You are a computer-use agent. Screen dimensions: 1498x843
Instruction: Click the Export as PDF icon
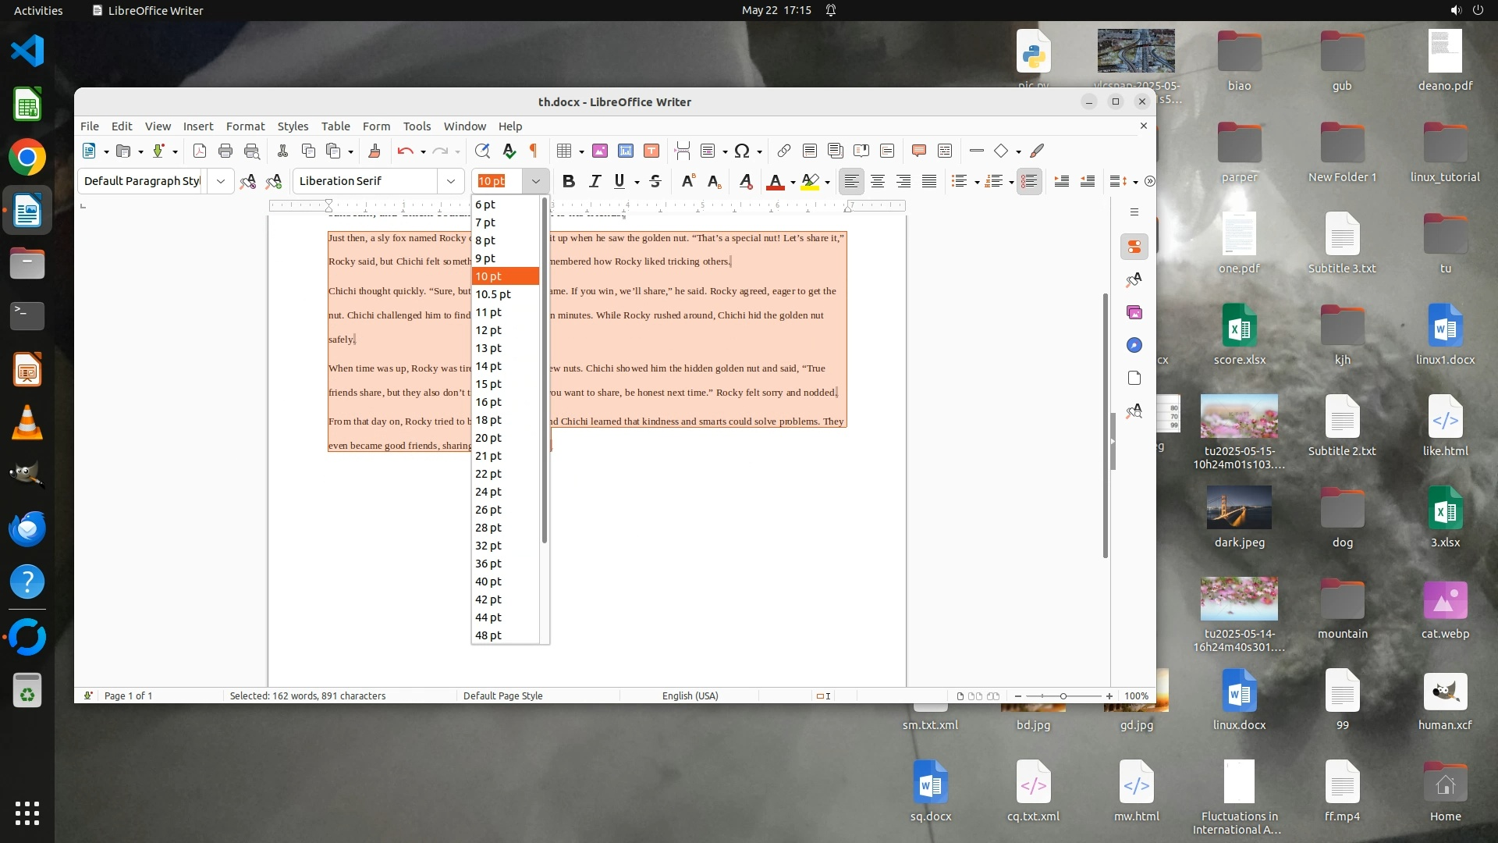pos(200,151)
